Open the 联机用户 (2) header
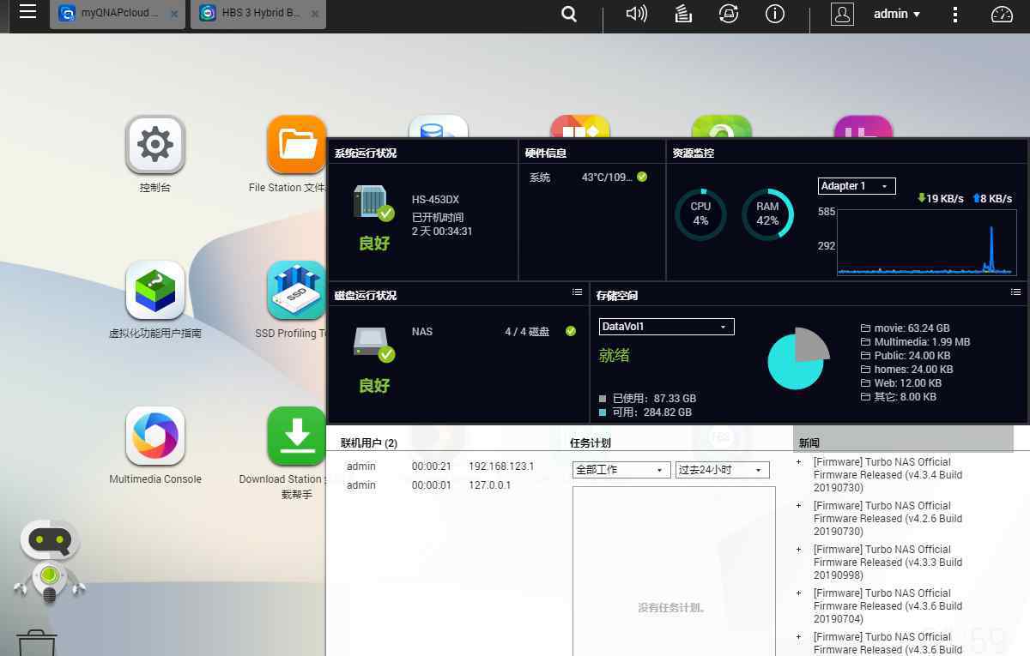The width and height of the screenshot is (1030, 656). pyautogui.click(x=369, y=443)
